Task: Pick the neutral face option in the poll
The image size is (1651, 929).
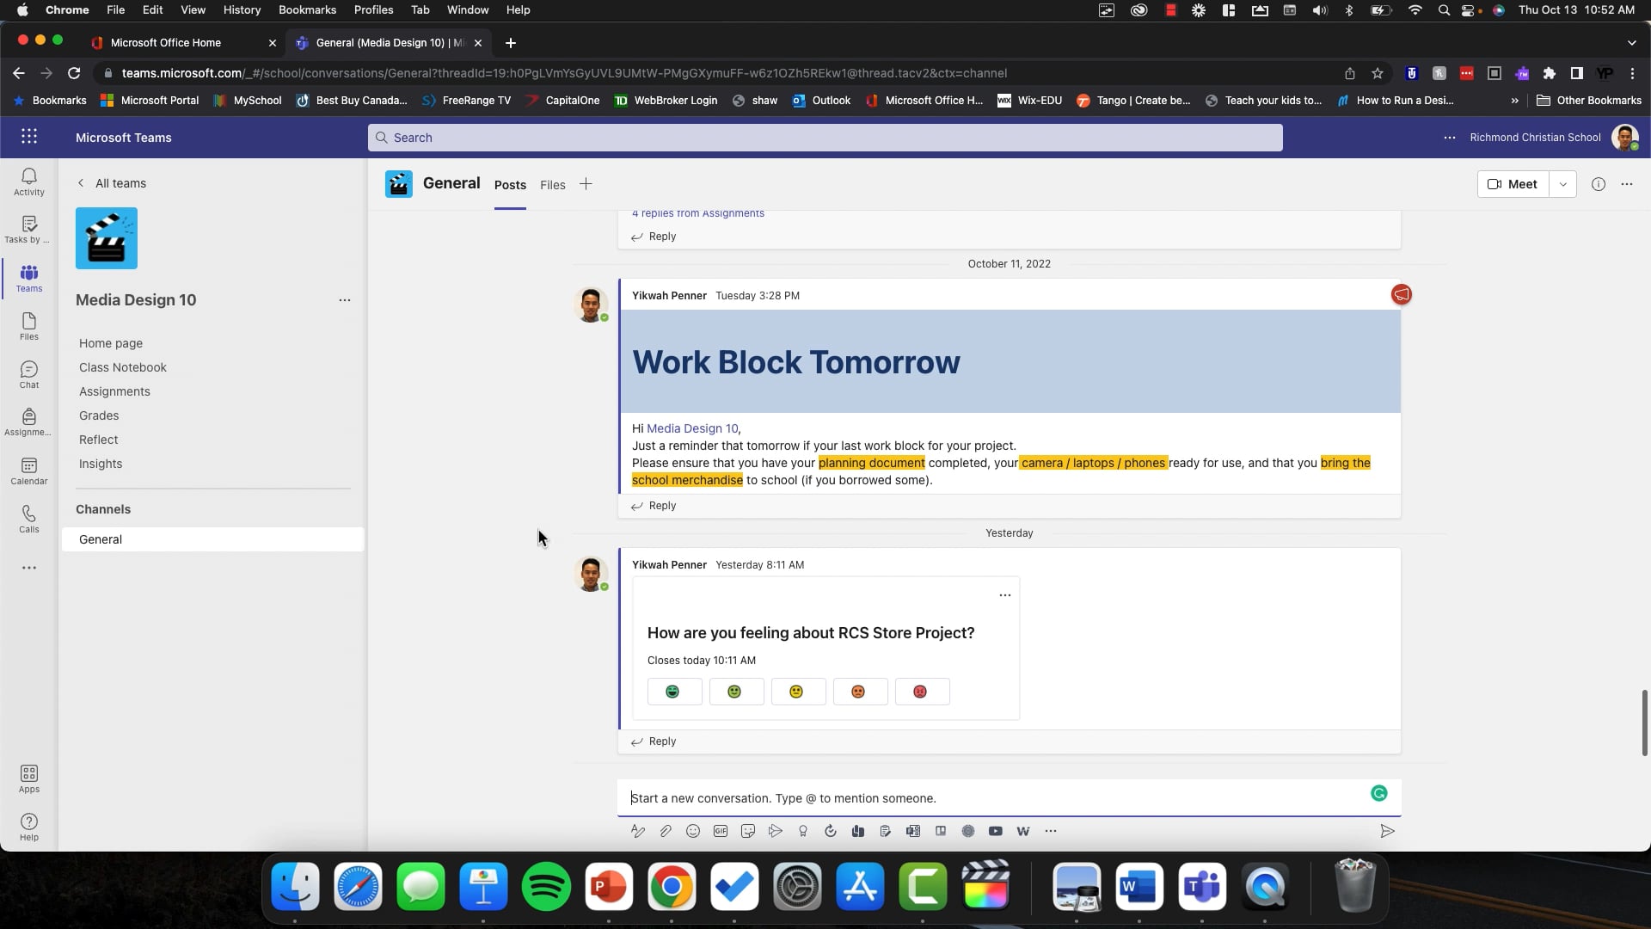Action: (798, 691)
